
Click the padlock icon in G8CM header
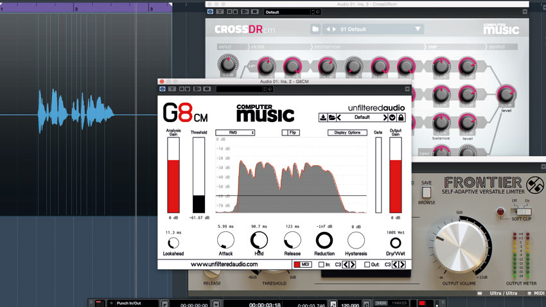tap(401, 118)
